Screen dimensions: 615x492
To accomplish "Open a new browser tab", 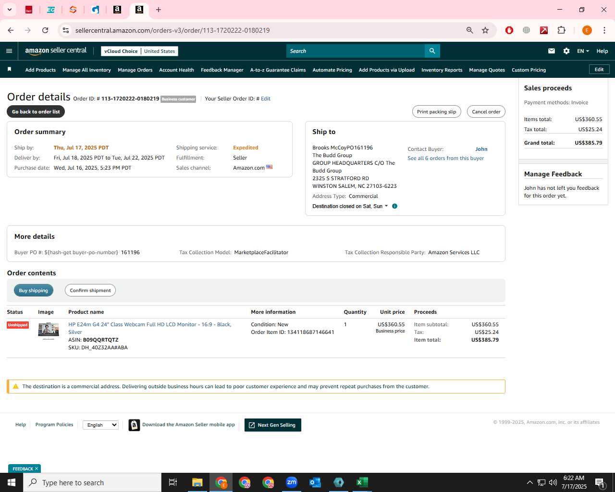I will click(x=159, y=10).
